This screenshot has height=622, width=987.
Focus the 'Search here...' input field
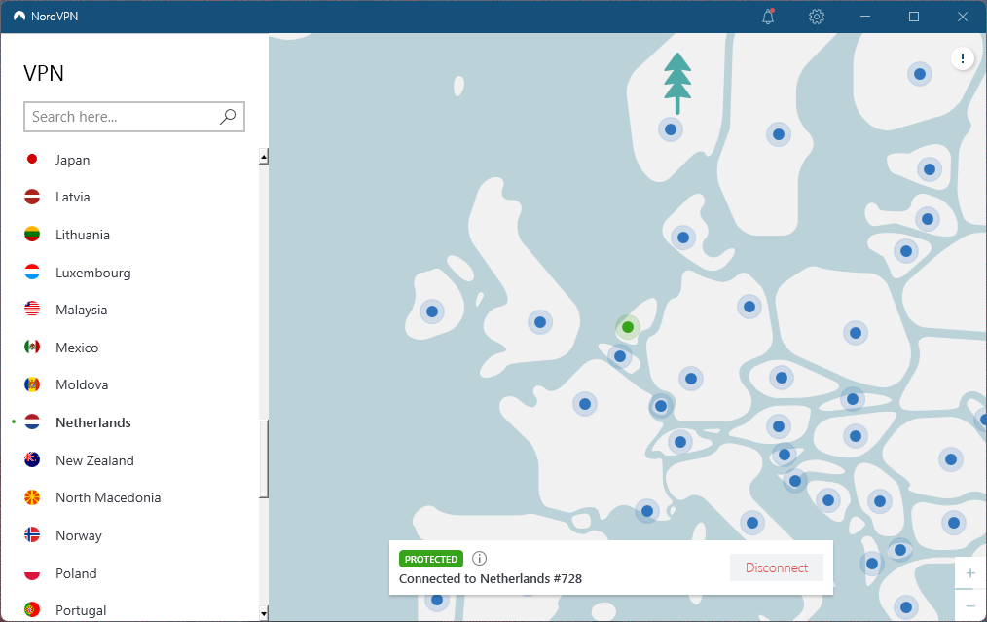click(x=122, y=117)
